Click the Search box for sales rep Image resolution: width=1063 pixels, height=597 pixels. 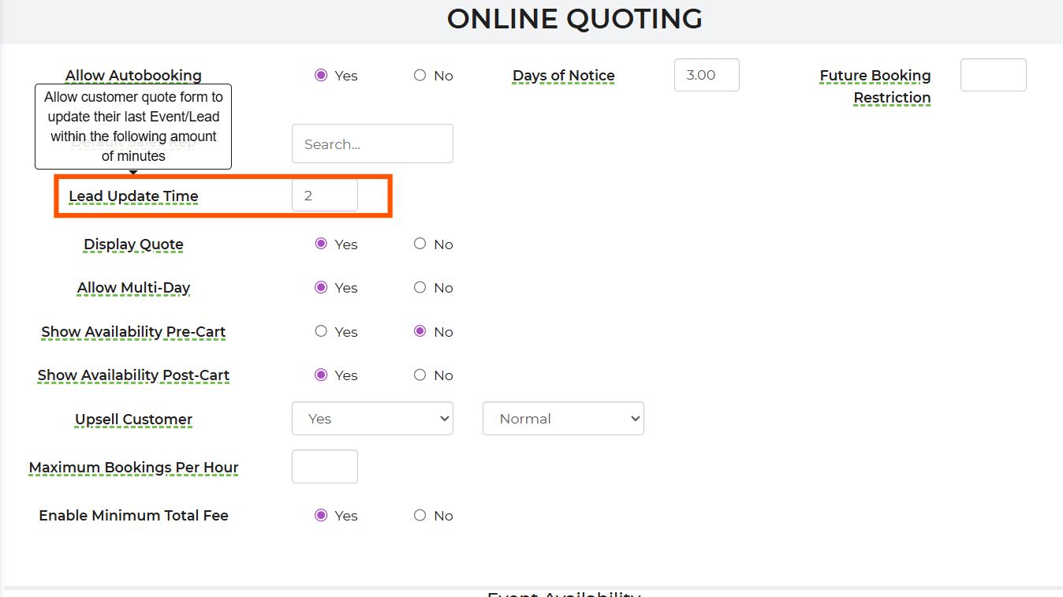(x=372, y=144)
